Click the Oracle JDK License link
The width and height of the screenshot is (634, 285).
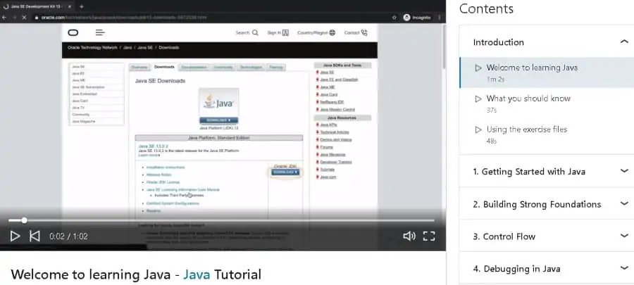(163, 182)
